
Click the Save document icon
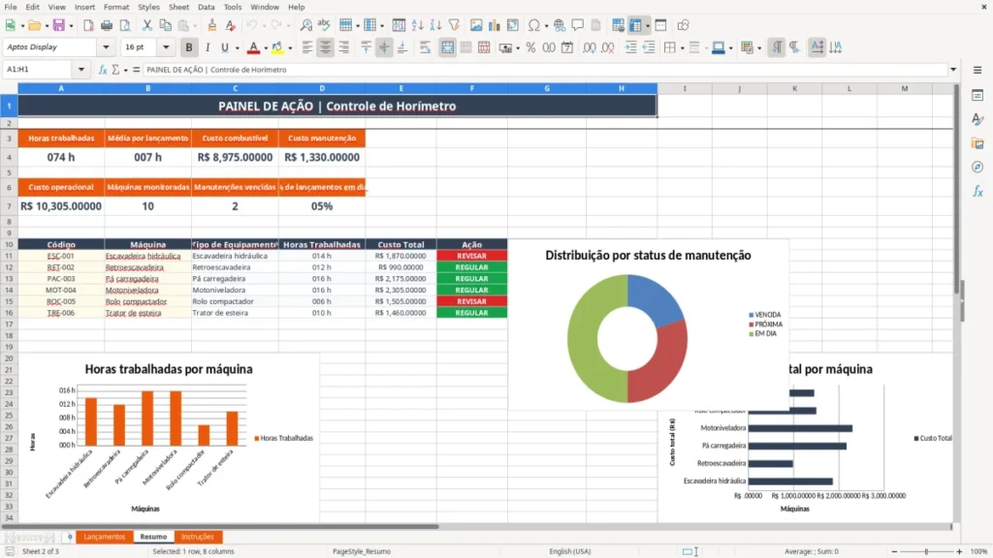[59, 25]
